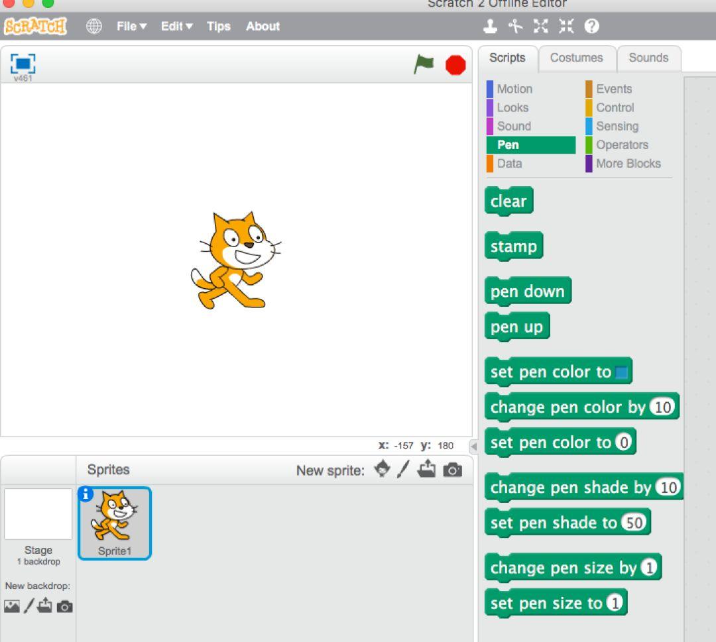Edit value 10 in change pen shade block
This screenshot has height=642, width=716.
(668, 488)
